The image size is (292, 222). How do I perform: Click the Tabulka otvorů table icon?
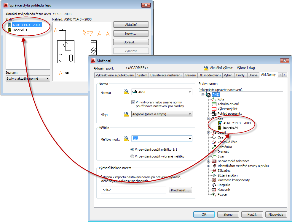pyautogui.click(x=214, y=104)
